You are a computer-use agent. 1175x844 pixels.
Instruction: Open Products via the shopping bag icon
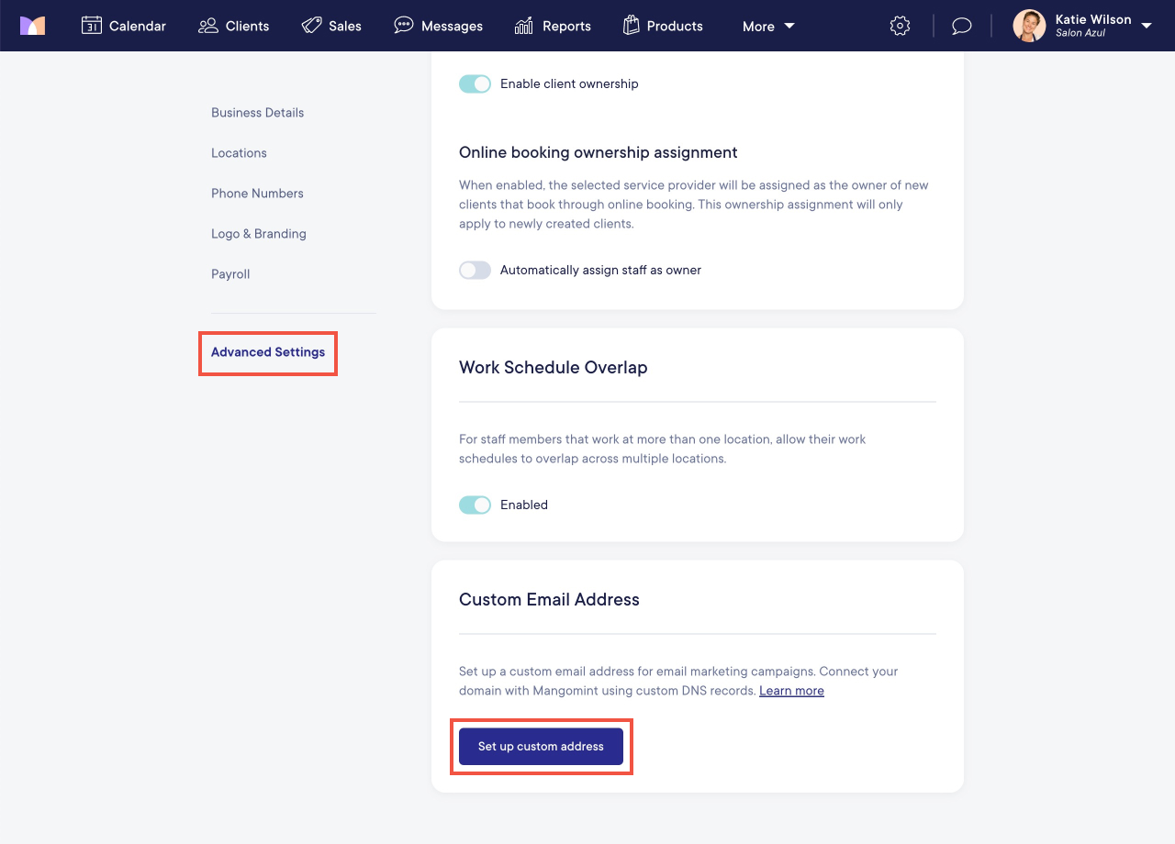pos(631,25)
